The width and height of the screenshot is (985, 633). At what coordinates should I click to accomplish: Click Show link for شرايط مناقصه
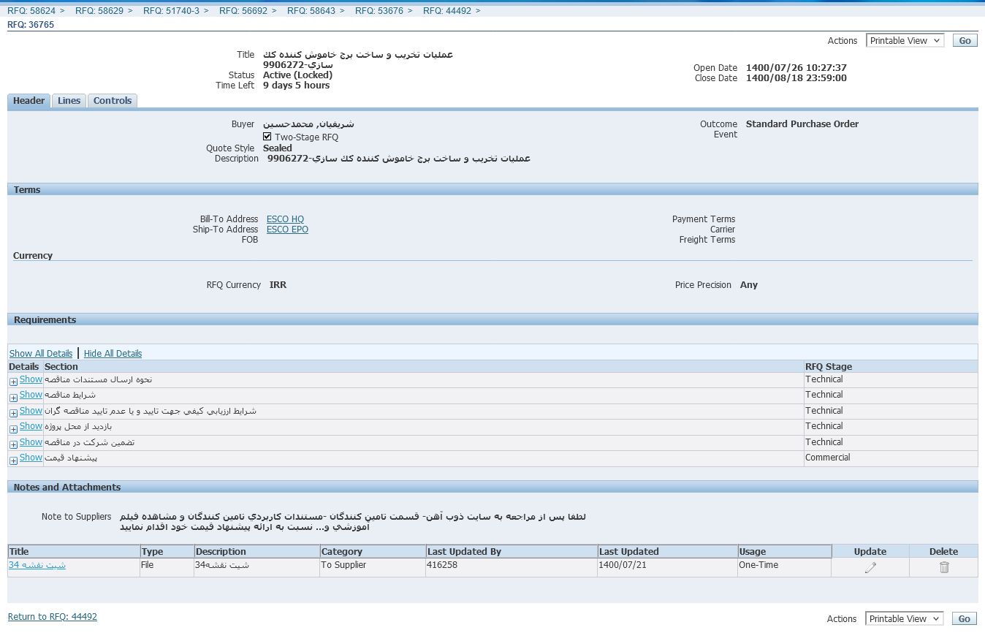tap(31, 395)
